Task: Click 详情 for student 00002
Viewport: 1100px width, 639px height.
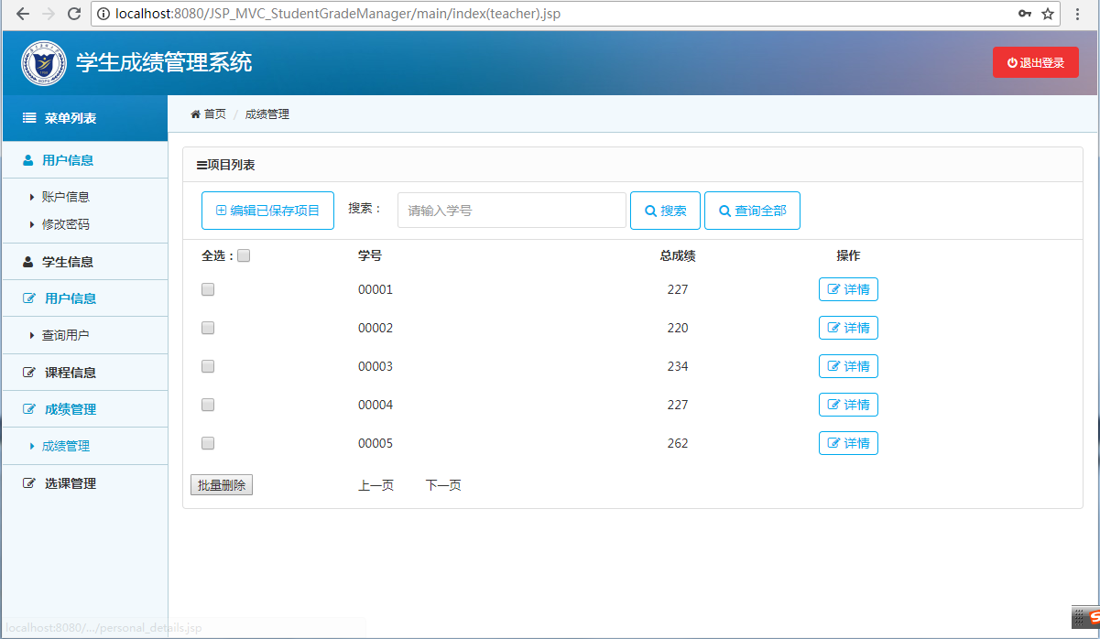Action: click(848, 328)
